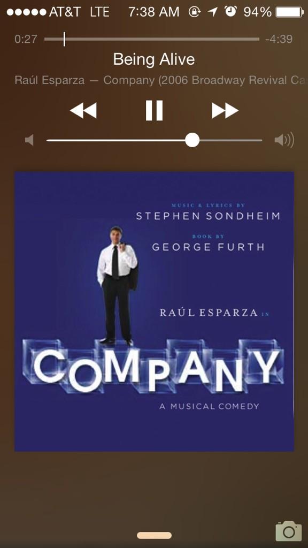Click the low volume speaker icon
This screenshot has width=308, height=548.
point(29,140)
